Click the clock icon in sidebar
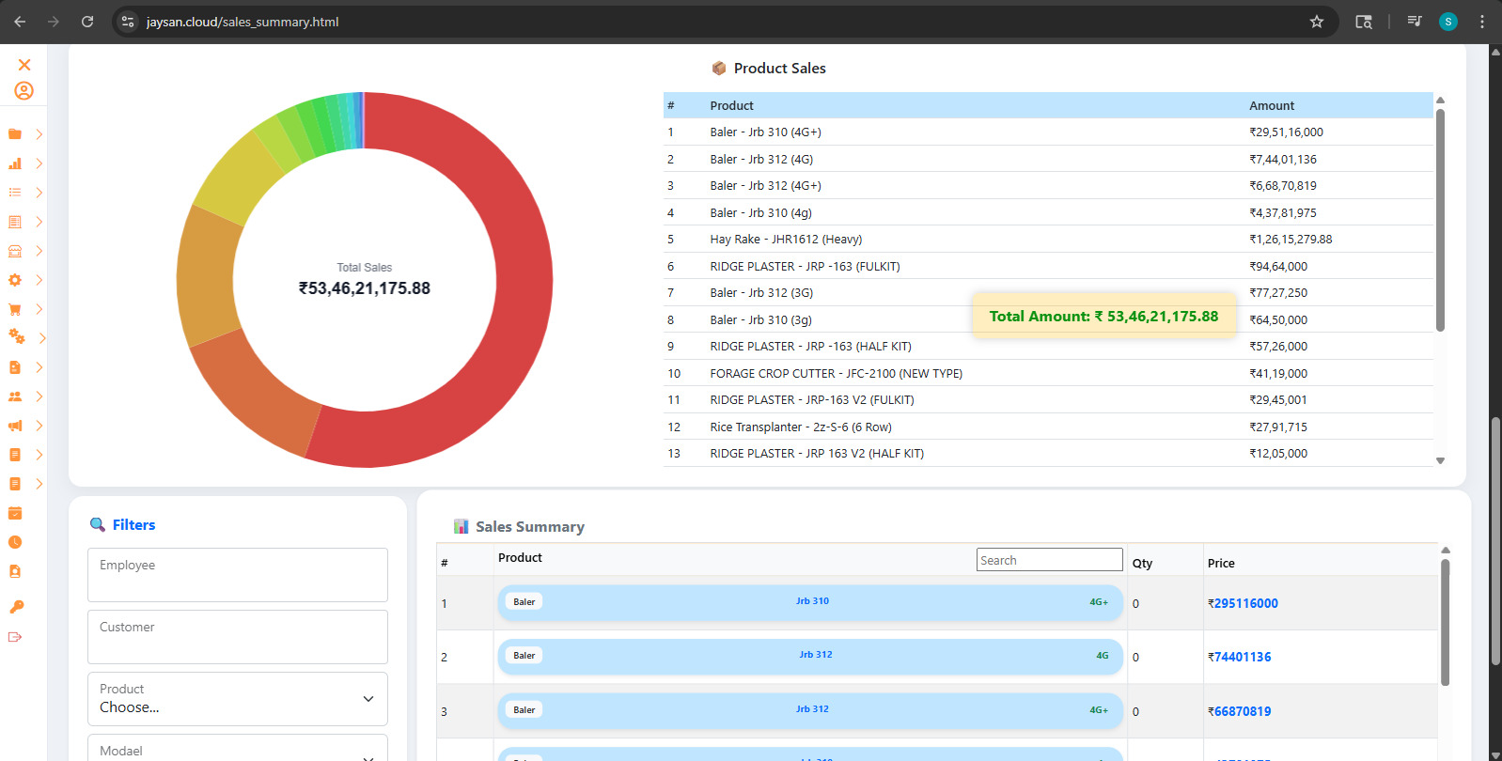The image size is (1502, 761). coord(15,542)
